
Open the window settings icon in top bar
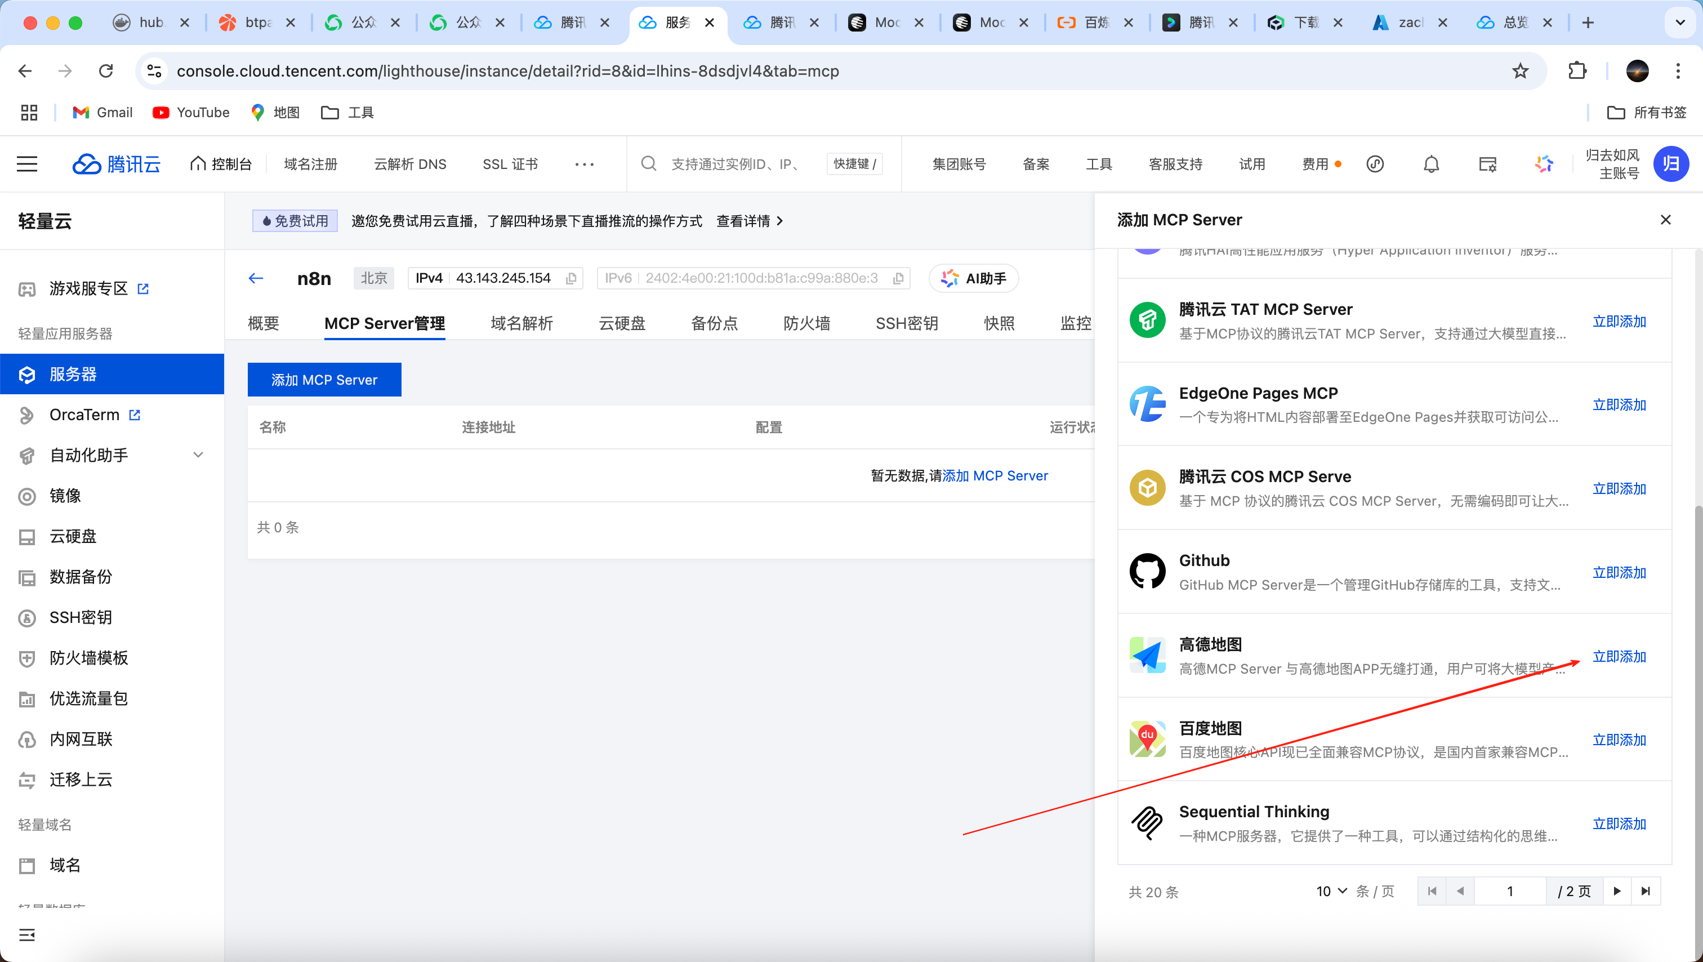pos(1487,164)
